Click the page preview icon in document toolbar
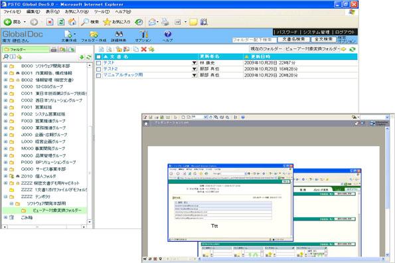395x263 pixels. (109, 49)
